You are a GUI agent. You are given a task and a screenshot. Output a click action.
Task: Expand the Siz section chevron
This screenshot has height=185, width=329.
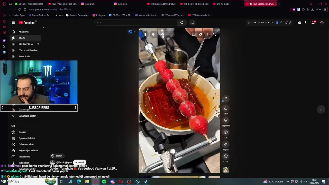tap(17, 126)
